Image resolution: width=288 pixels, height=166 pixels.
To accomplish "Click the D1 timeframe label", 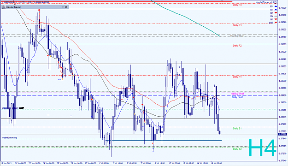I will (272, 13).
